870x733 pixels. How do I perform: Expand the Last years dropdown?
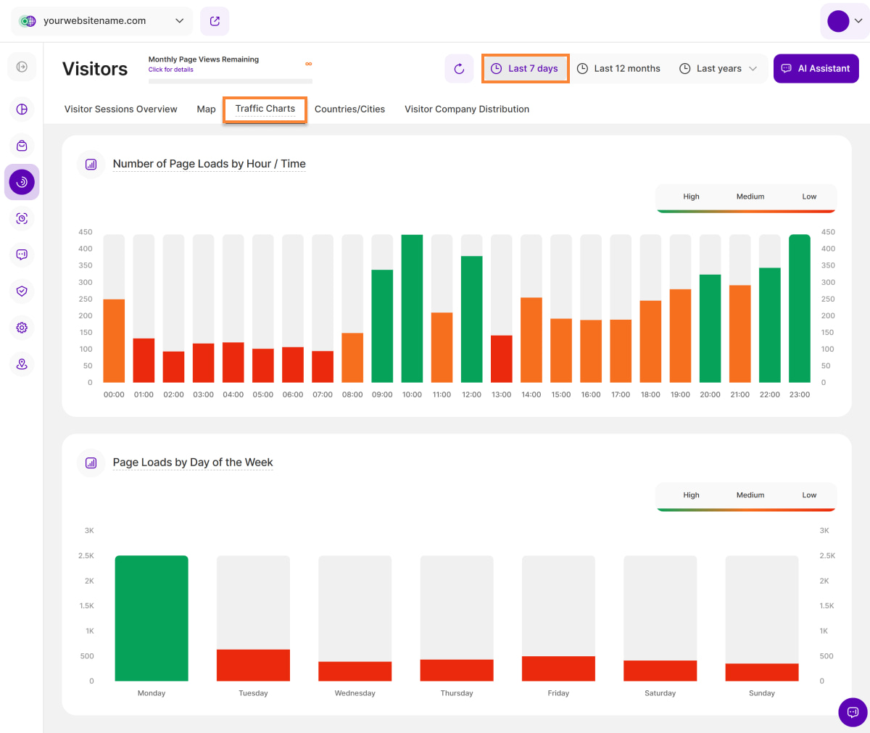tap(718, 69)
